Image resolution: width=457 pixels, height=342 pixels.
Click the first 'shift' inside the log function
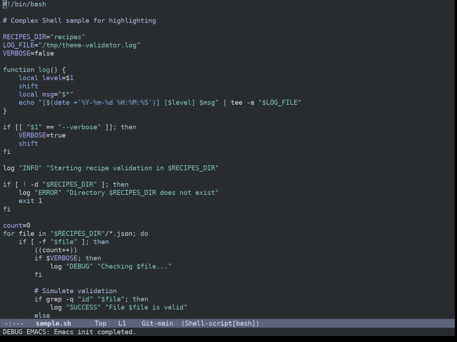click(x=29, y=86)
